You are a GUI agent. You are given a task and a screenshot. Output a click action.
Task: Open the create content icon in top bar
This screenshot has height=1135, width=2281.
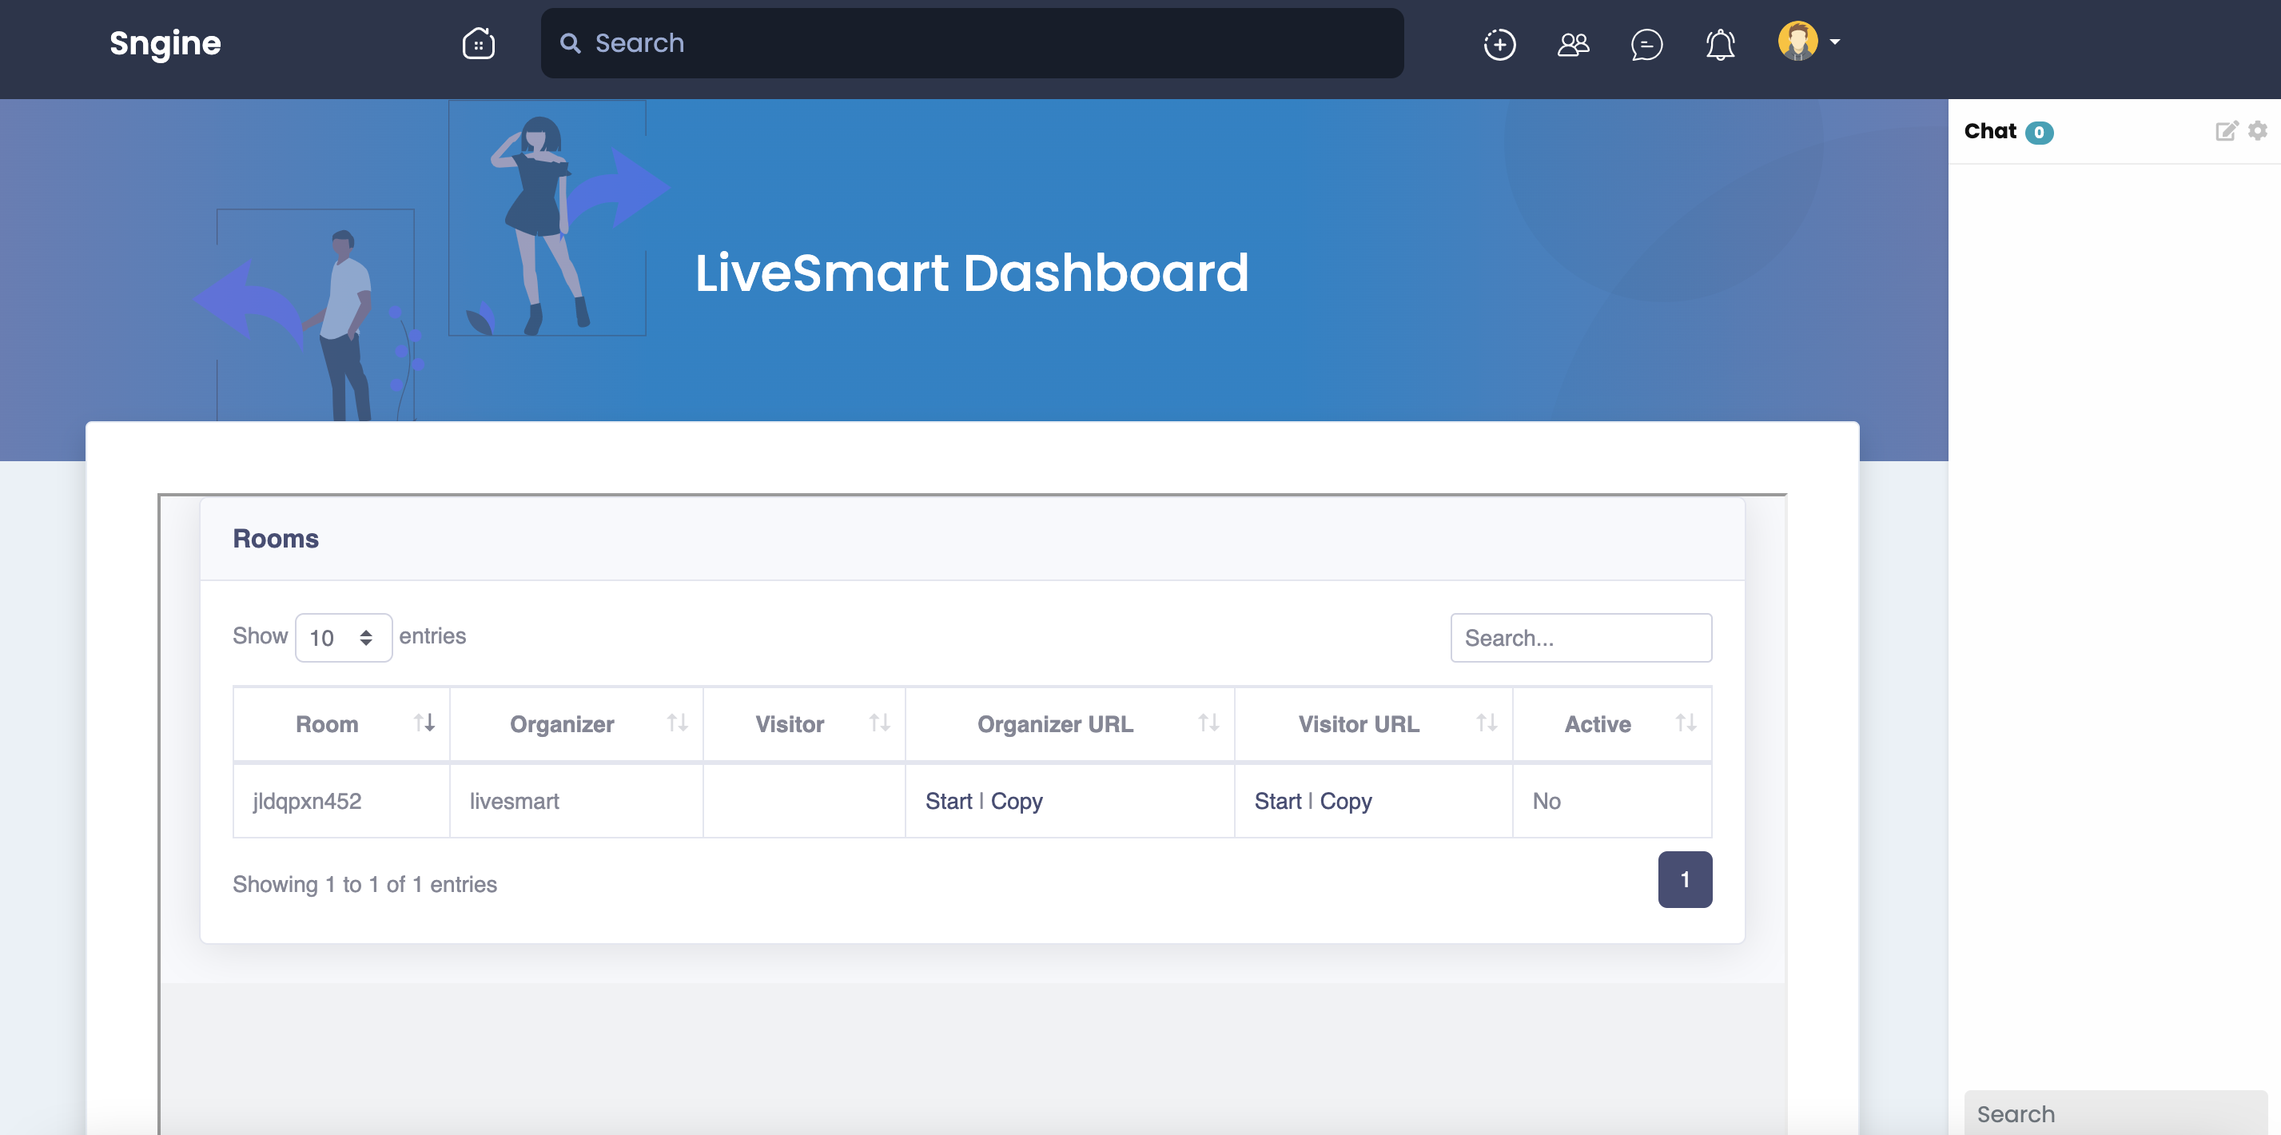tap(1499, 43)
